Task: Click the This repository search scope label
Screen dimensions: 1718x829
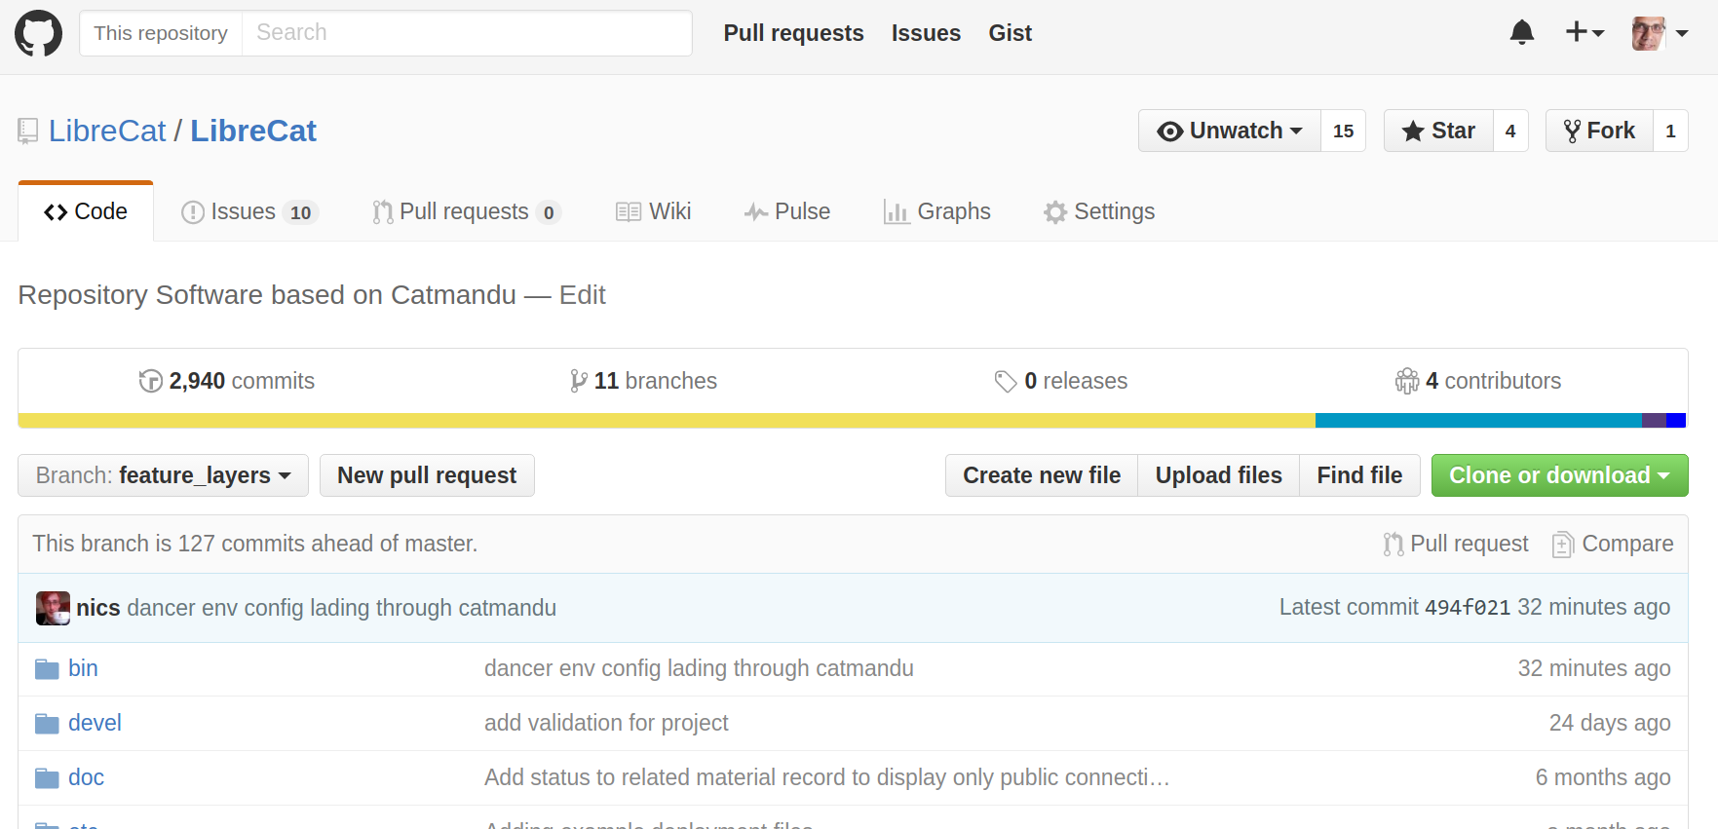Action: (161, 33)
